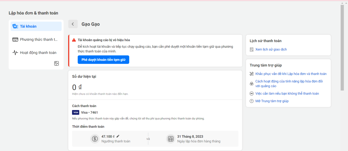Click the 0 đ current balance amount
The width and height of the screenshot is (348, 151).
pyautogui.click(x=77, y=87)
